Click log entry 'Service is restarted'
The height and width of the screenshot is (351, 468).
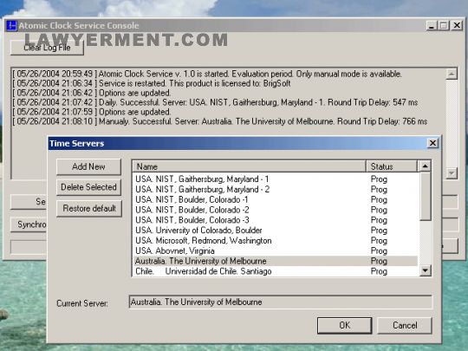(x=152, y=83)
